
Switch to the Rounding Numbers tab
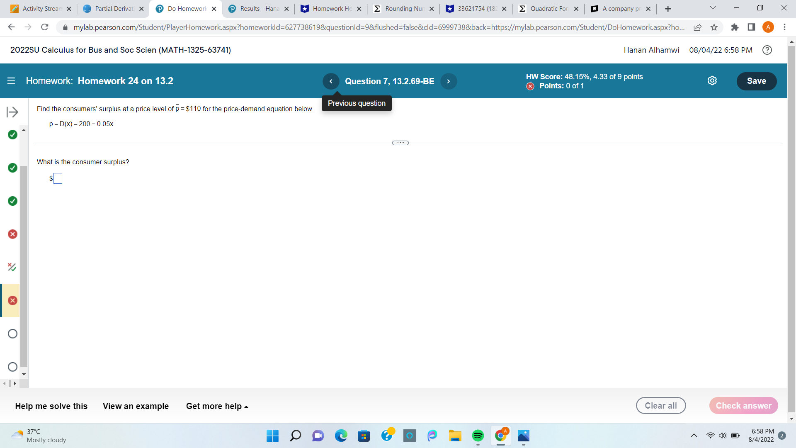[403, 8]
